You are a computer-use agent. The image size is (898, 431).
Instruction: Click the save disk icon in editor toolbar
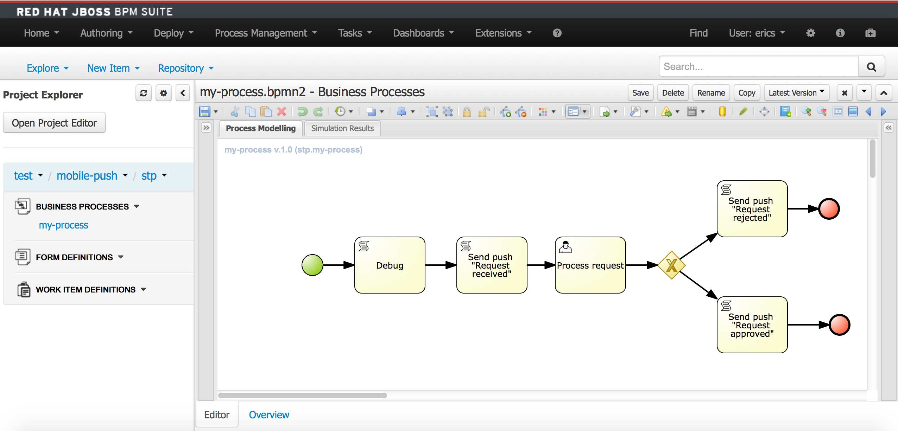pyautogui.click(x=205, y=112)
